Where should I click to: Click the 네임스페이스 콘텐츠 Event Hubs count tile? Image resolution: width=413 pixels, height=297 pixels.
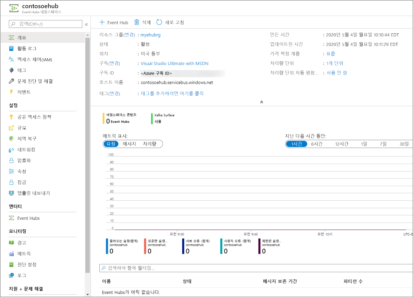coord(119,118)
